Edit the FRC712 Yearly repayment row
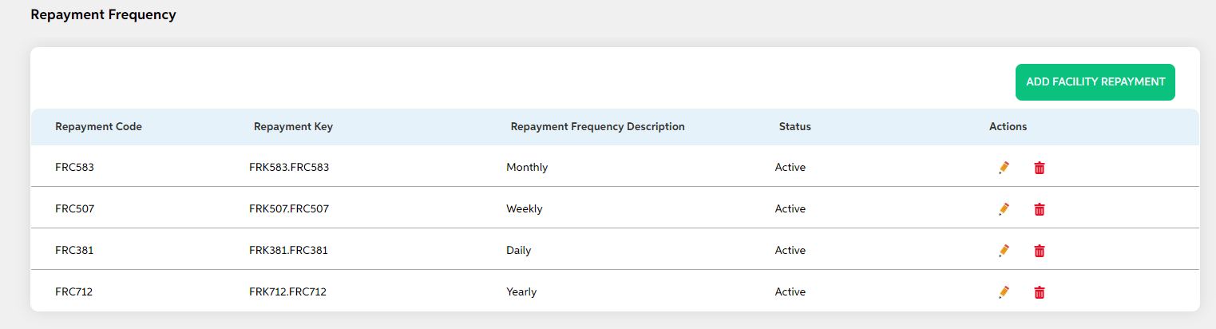This screenshot has height=329, width=1216. (1004, 292)
